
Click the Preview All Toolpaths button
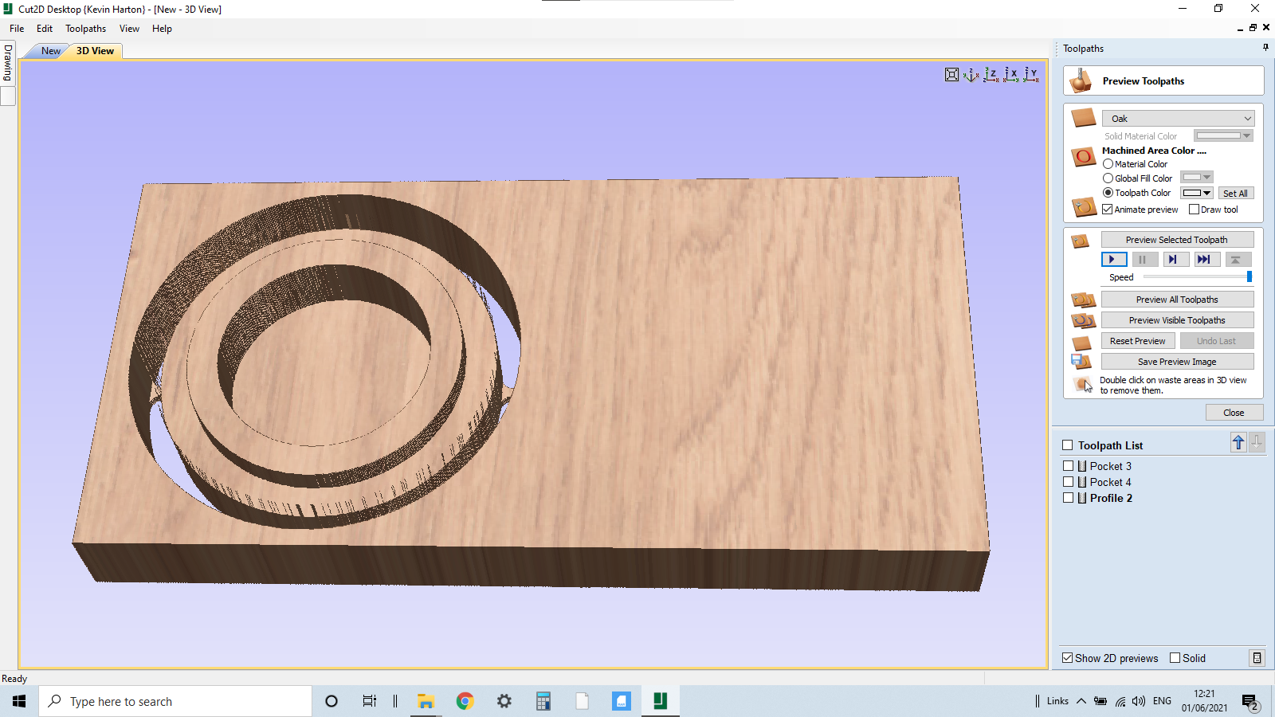click(1177, 299)
